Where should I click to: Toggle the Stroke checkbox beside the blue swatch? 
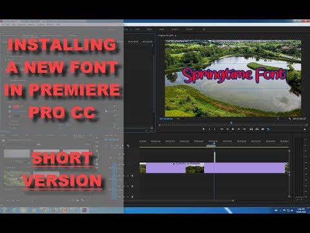tap(10, 111)
